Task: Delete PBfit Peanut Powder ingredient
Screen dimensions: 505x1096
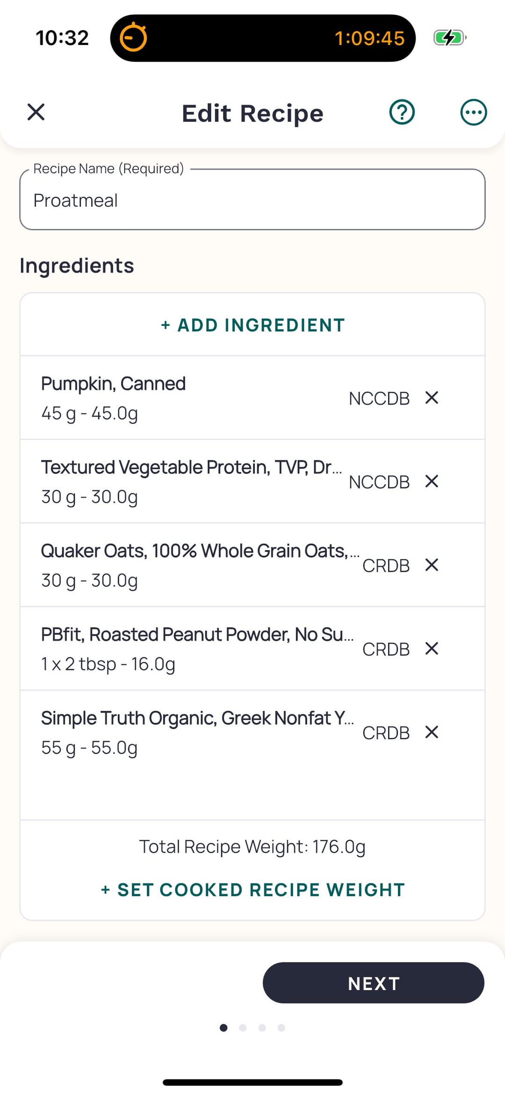Action: (x=432, y=648)
